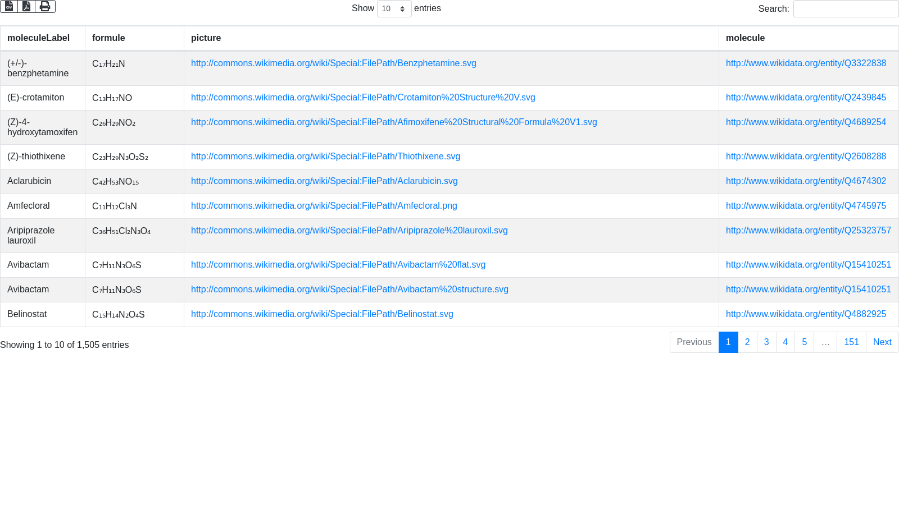
Task: Export the table as CSV
Action: pos(9,7)
